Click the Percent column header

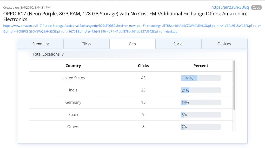coord(201,66)
